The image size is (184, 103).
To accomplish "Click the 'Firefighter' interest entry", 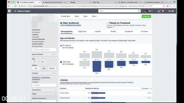I will (x=35, y=82).
